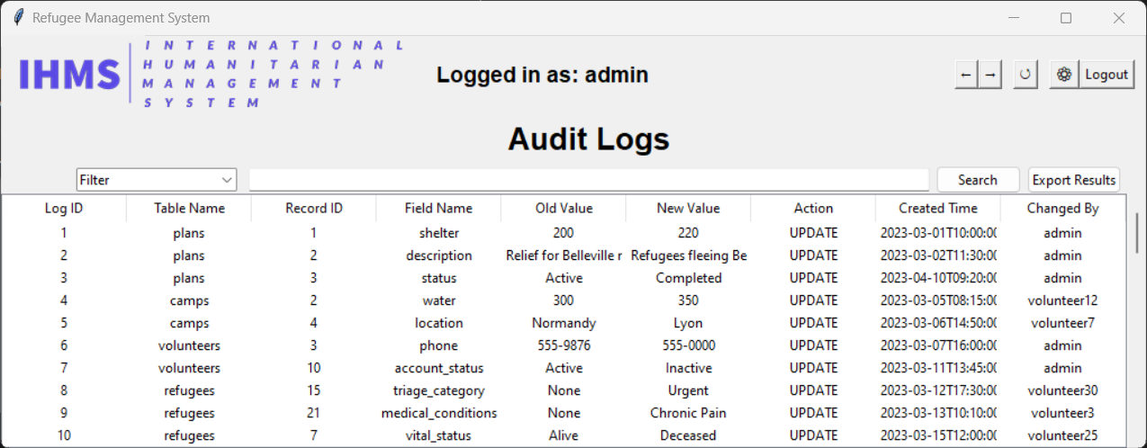Click the 'Alive' old value cell
1147x448 pixels.
pos(564,435)
